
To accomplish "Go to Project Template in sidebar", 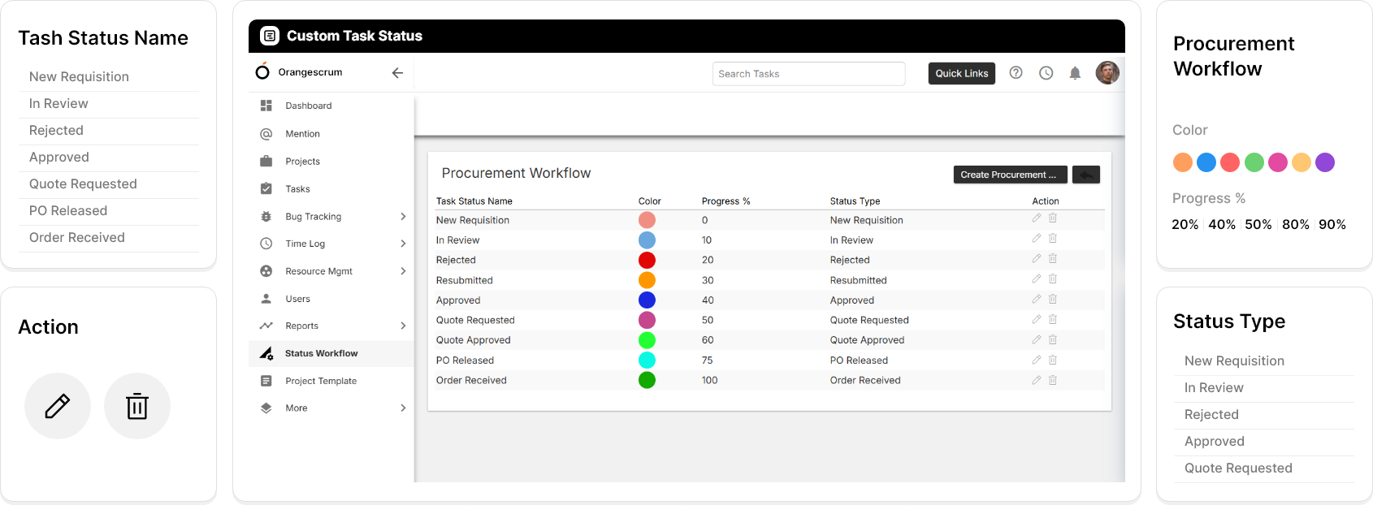I will click(321, 381).
